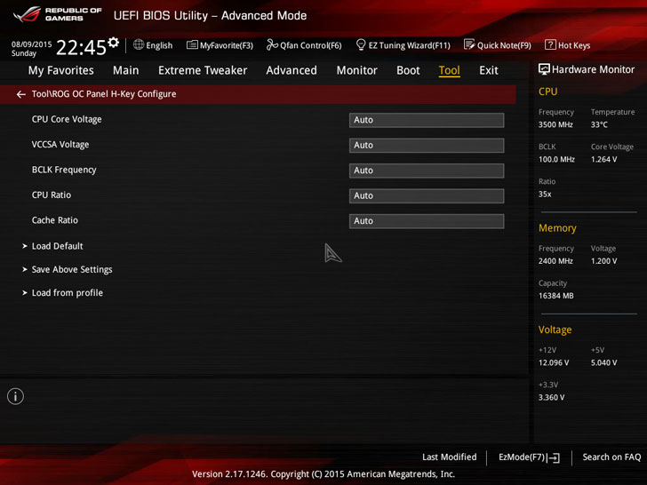Go to the Advanced tab
The image size is (647, 485).
[x=292, y=70]
